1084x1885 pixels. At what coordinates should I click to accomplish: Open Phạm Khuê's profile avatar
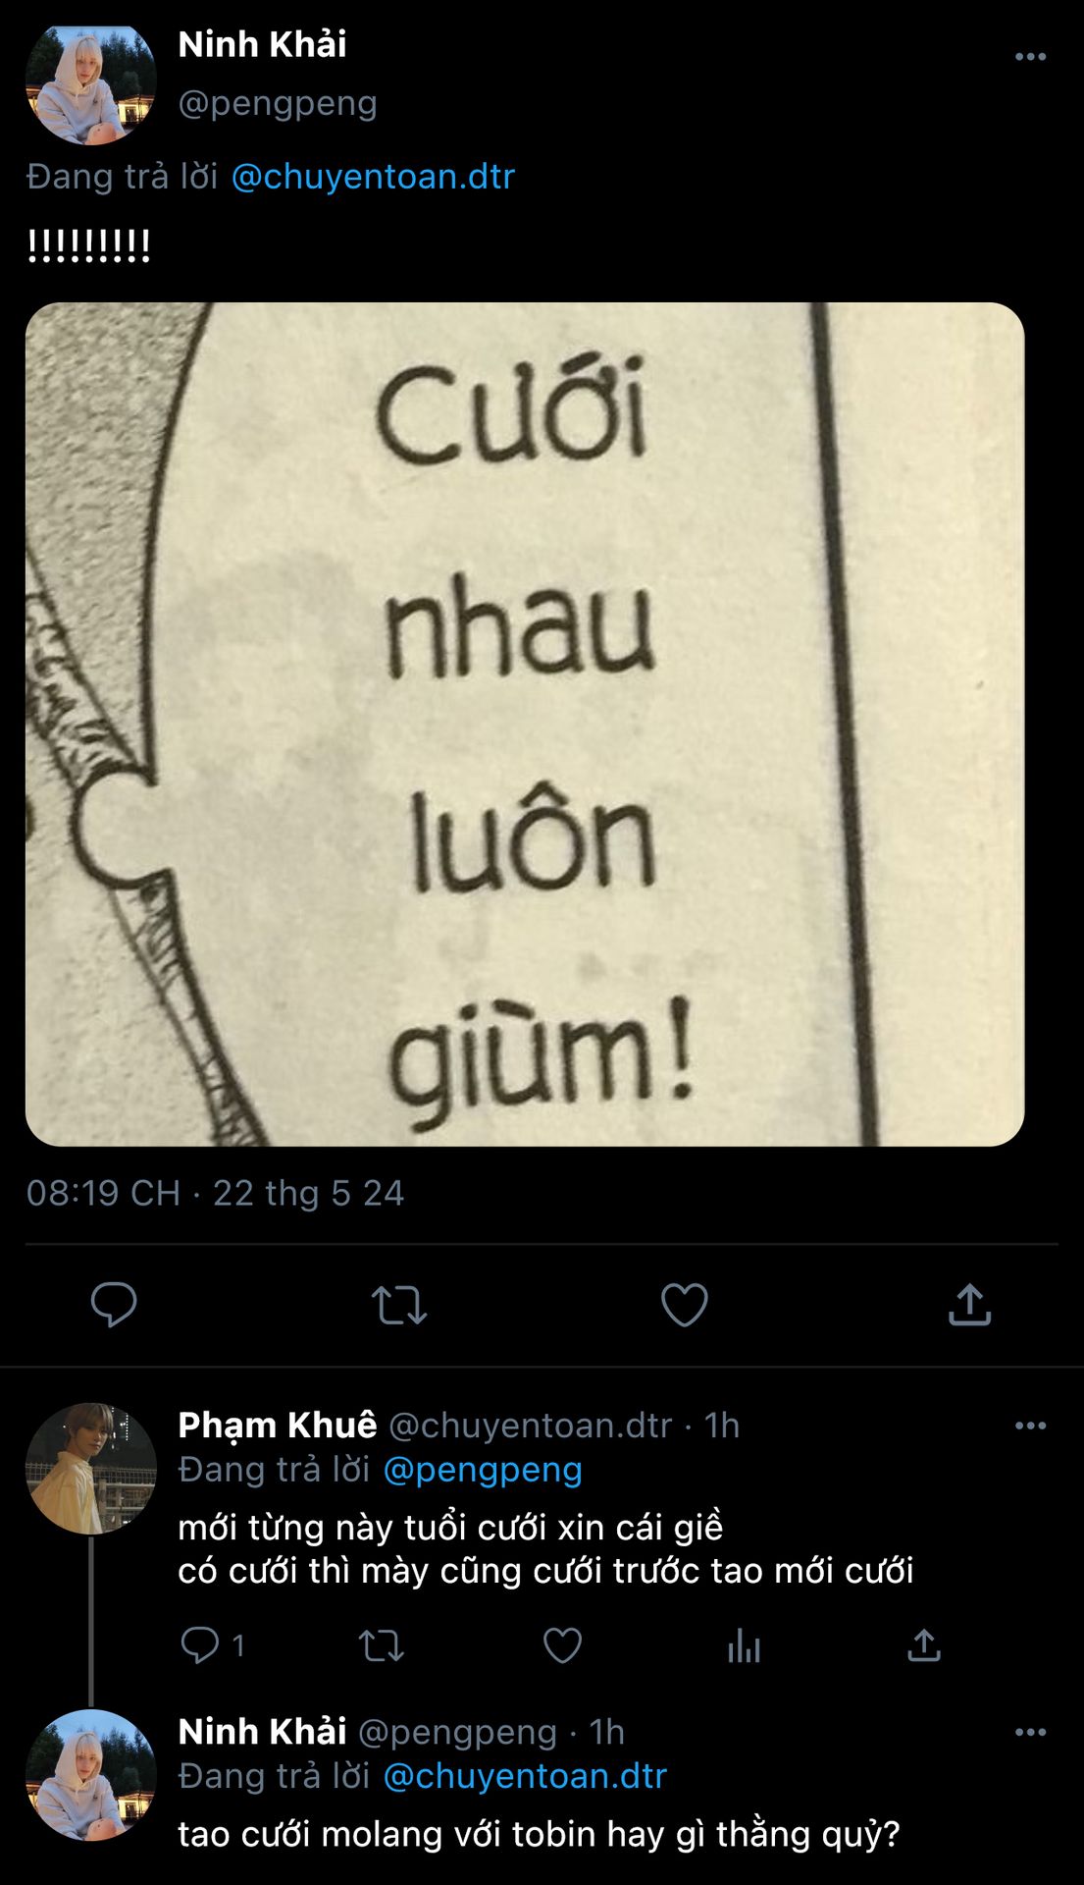click(x=91, y=1468)
